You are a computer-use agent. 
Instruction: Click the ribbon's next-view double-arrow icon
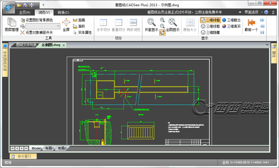pos(262,20)
